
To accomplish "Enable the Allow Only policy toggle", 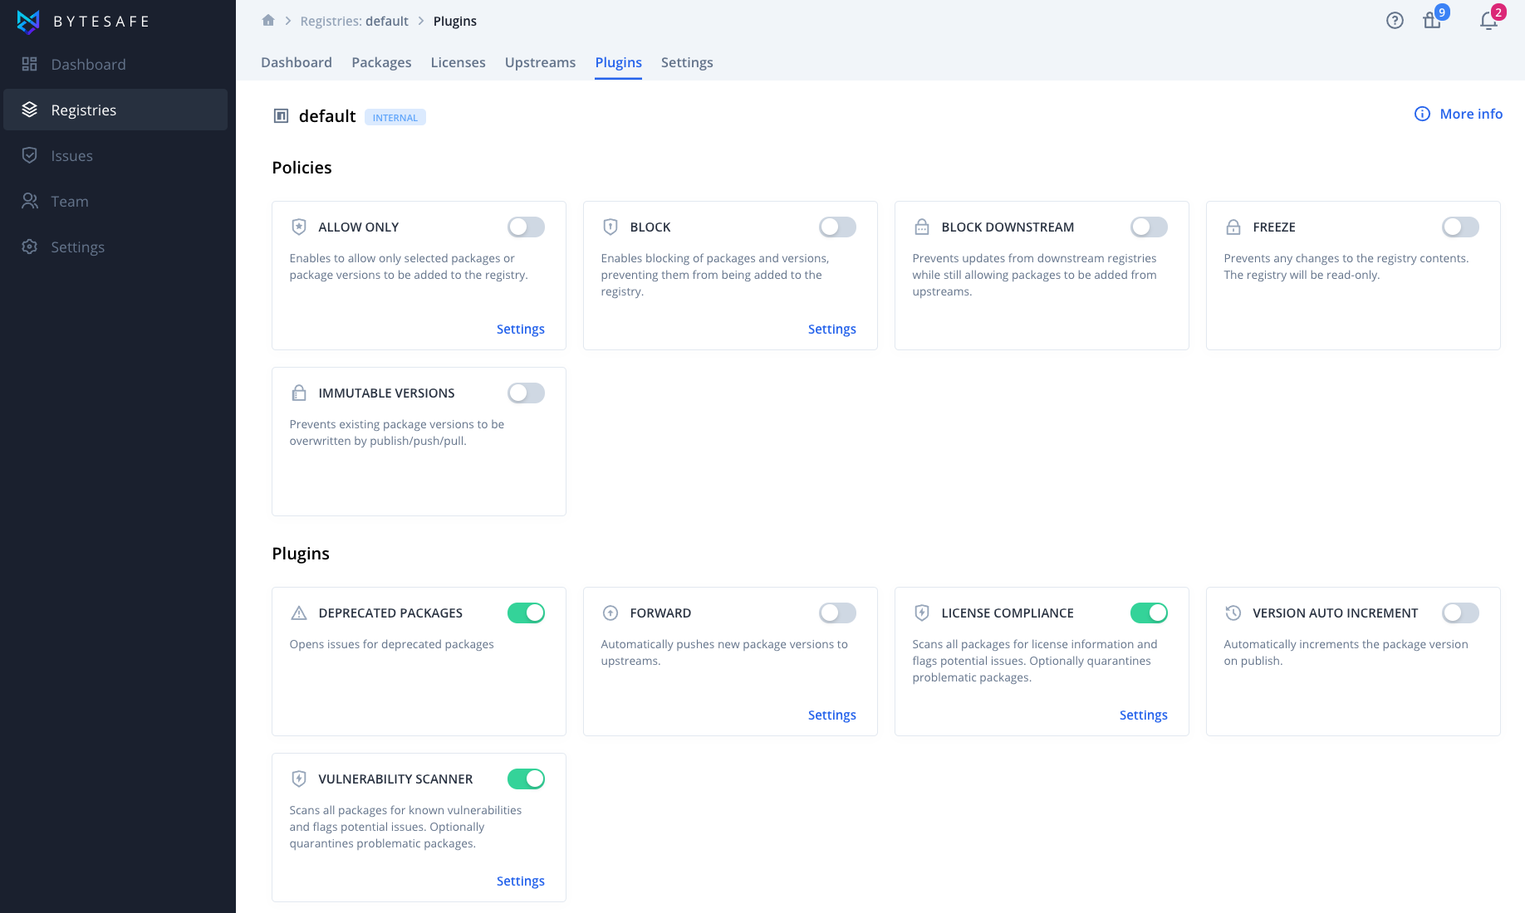I will [x=526, y=227].
